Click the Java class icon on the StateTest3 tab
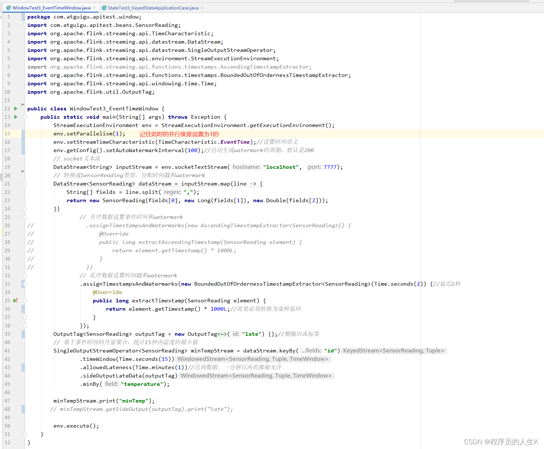This screenshot has width=544, height=449. point(104,8)
